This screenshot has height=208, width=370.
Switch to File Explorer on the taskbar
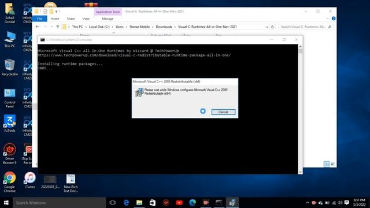click(139, 203)
